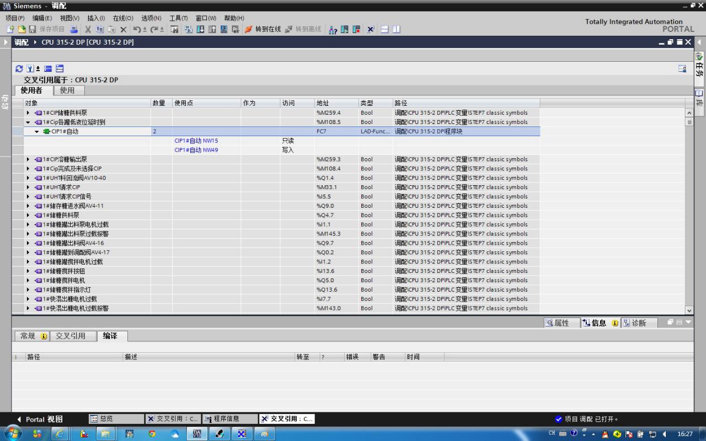706x441 pixels.
Task: Collapse the CIP1#自动 FC7 entry
Action: click(x=37, y=132)
